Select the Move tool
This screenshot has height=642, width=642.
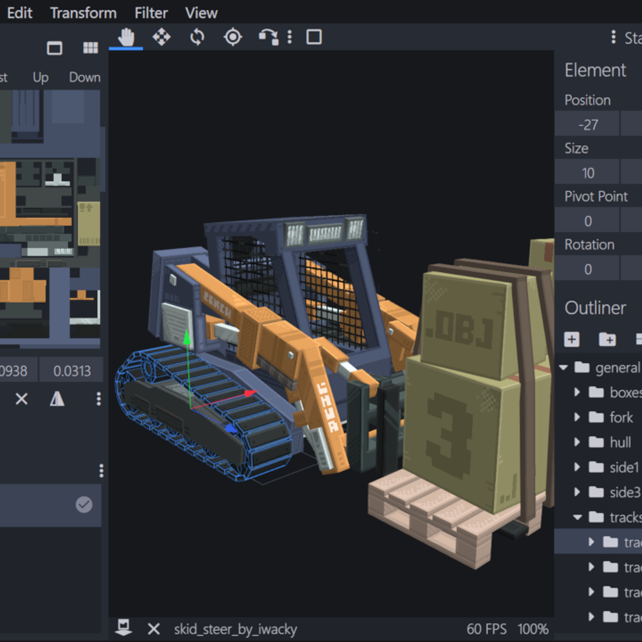coord(162,37)
